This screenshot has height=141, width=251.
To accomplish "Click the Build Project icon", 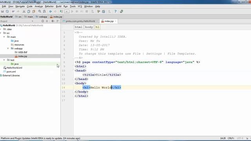I will [x=61, y=11].
